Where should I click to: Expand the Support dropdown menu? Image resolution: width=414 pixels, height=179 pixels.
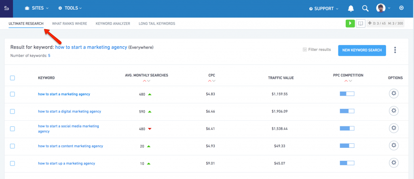pos(324,9)
